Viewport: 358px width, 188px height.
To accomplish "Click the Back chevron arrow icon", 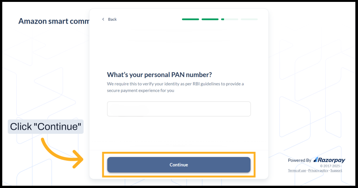I will (x=103, y=19).
